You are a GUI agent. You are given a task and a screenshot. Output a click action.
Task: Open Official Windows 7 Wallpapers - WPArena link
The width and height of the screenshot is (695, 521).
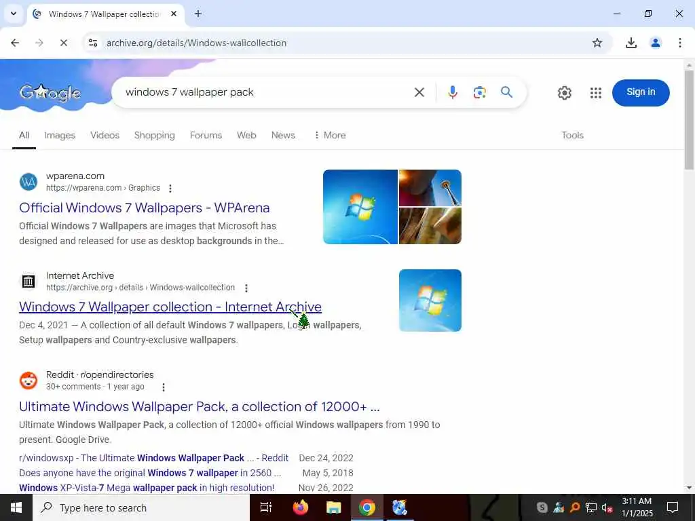pos(144,208)
